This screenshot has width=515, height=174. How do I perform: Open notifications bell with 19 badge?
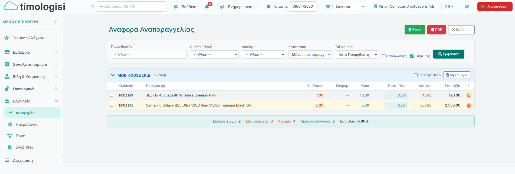click(x=207, y=7)
